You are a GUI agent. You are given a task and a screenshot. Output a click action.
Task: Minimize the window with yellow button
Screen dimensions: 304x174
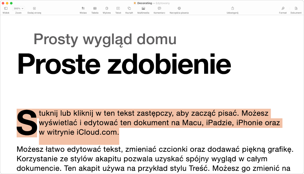coord(7,3)
